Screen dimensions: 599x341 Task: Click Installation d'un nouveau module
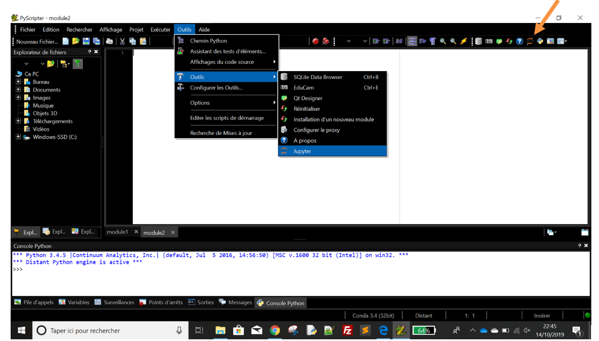point(333,119)
